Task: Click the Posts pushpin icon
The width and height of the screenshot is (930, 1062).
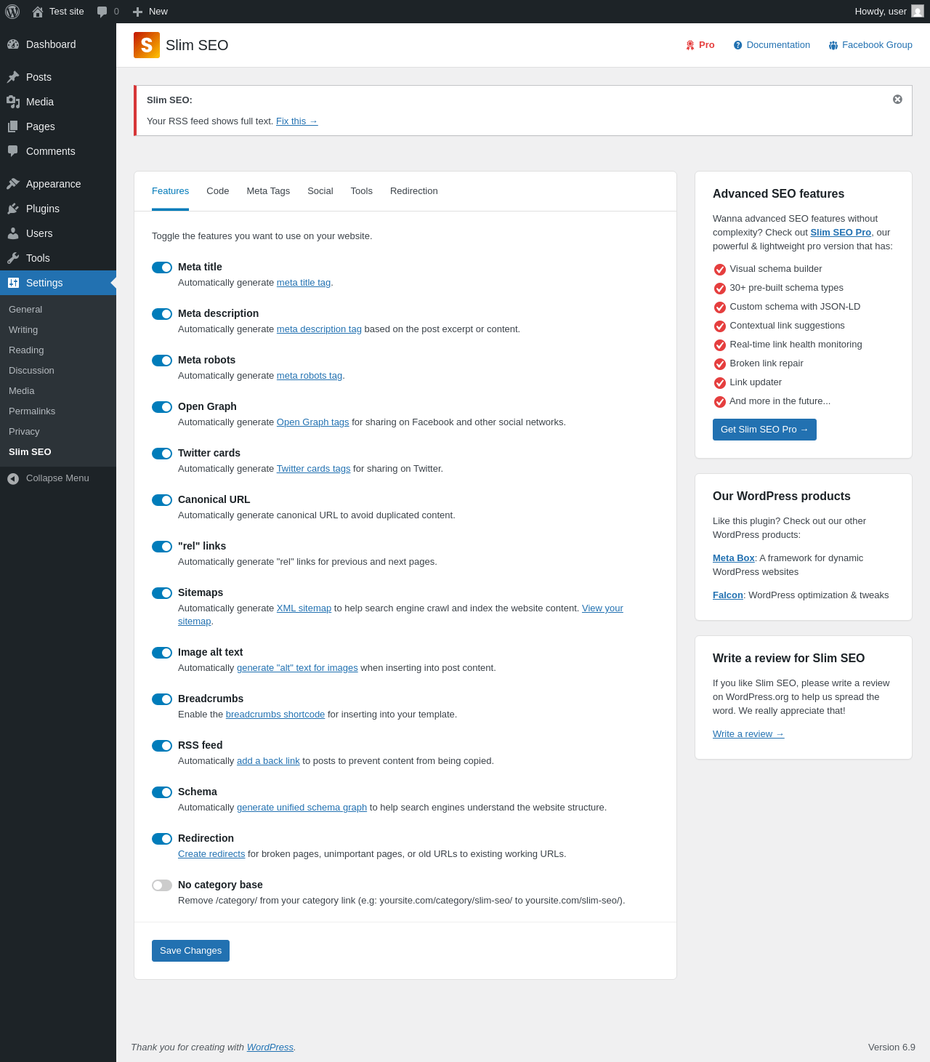Action: click(x=13, y=77)
